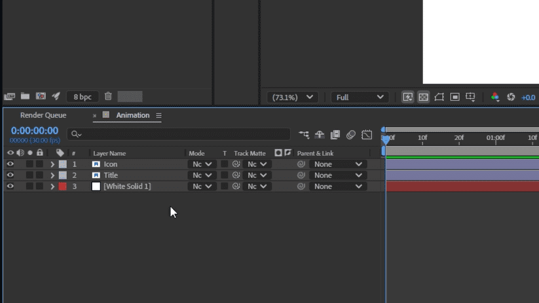Open Parent dropdown for Title layer
Image resolution: width=539 pixels, height=303 pixels.
(338, 175)
